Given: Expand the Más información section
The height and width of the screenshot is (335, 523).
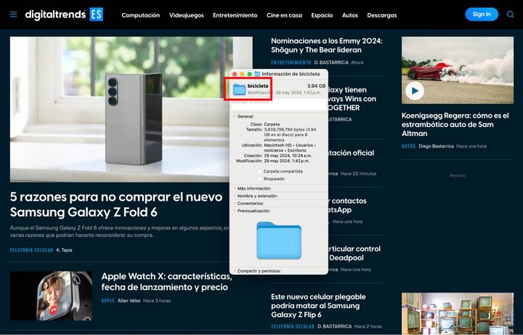Looking at the screenshot, I should point(234,188).
